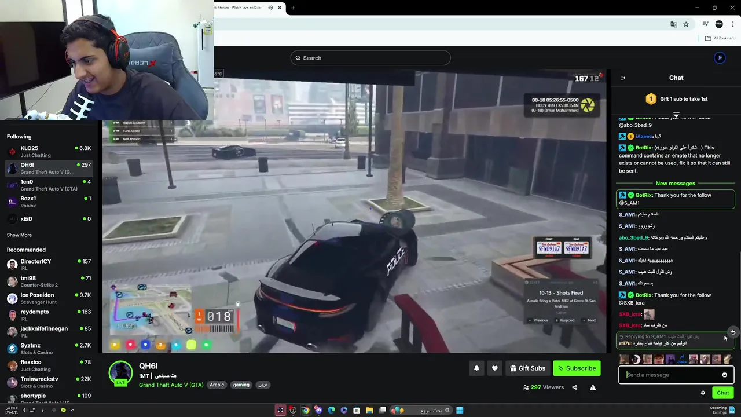Click the chat reply arrow icon
Viewport: 741px width, 417px height.
click(x=733, y=332)
